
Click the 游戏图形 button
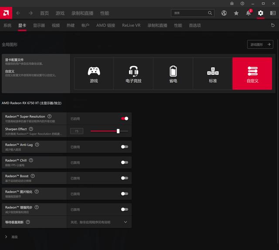click(260, 44)
